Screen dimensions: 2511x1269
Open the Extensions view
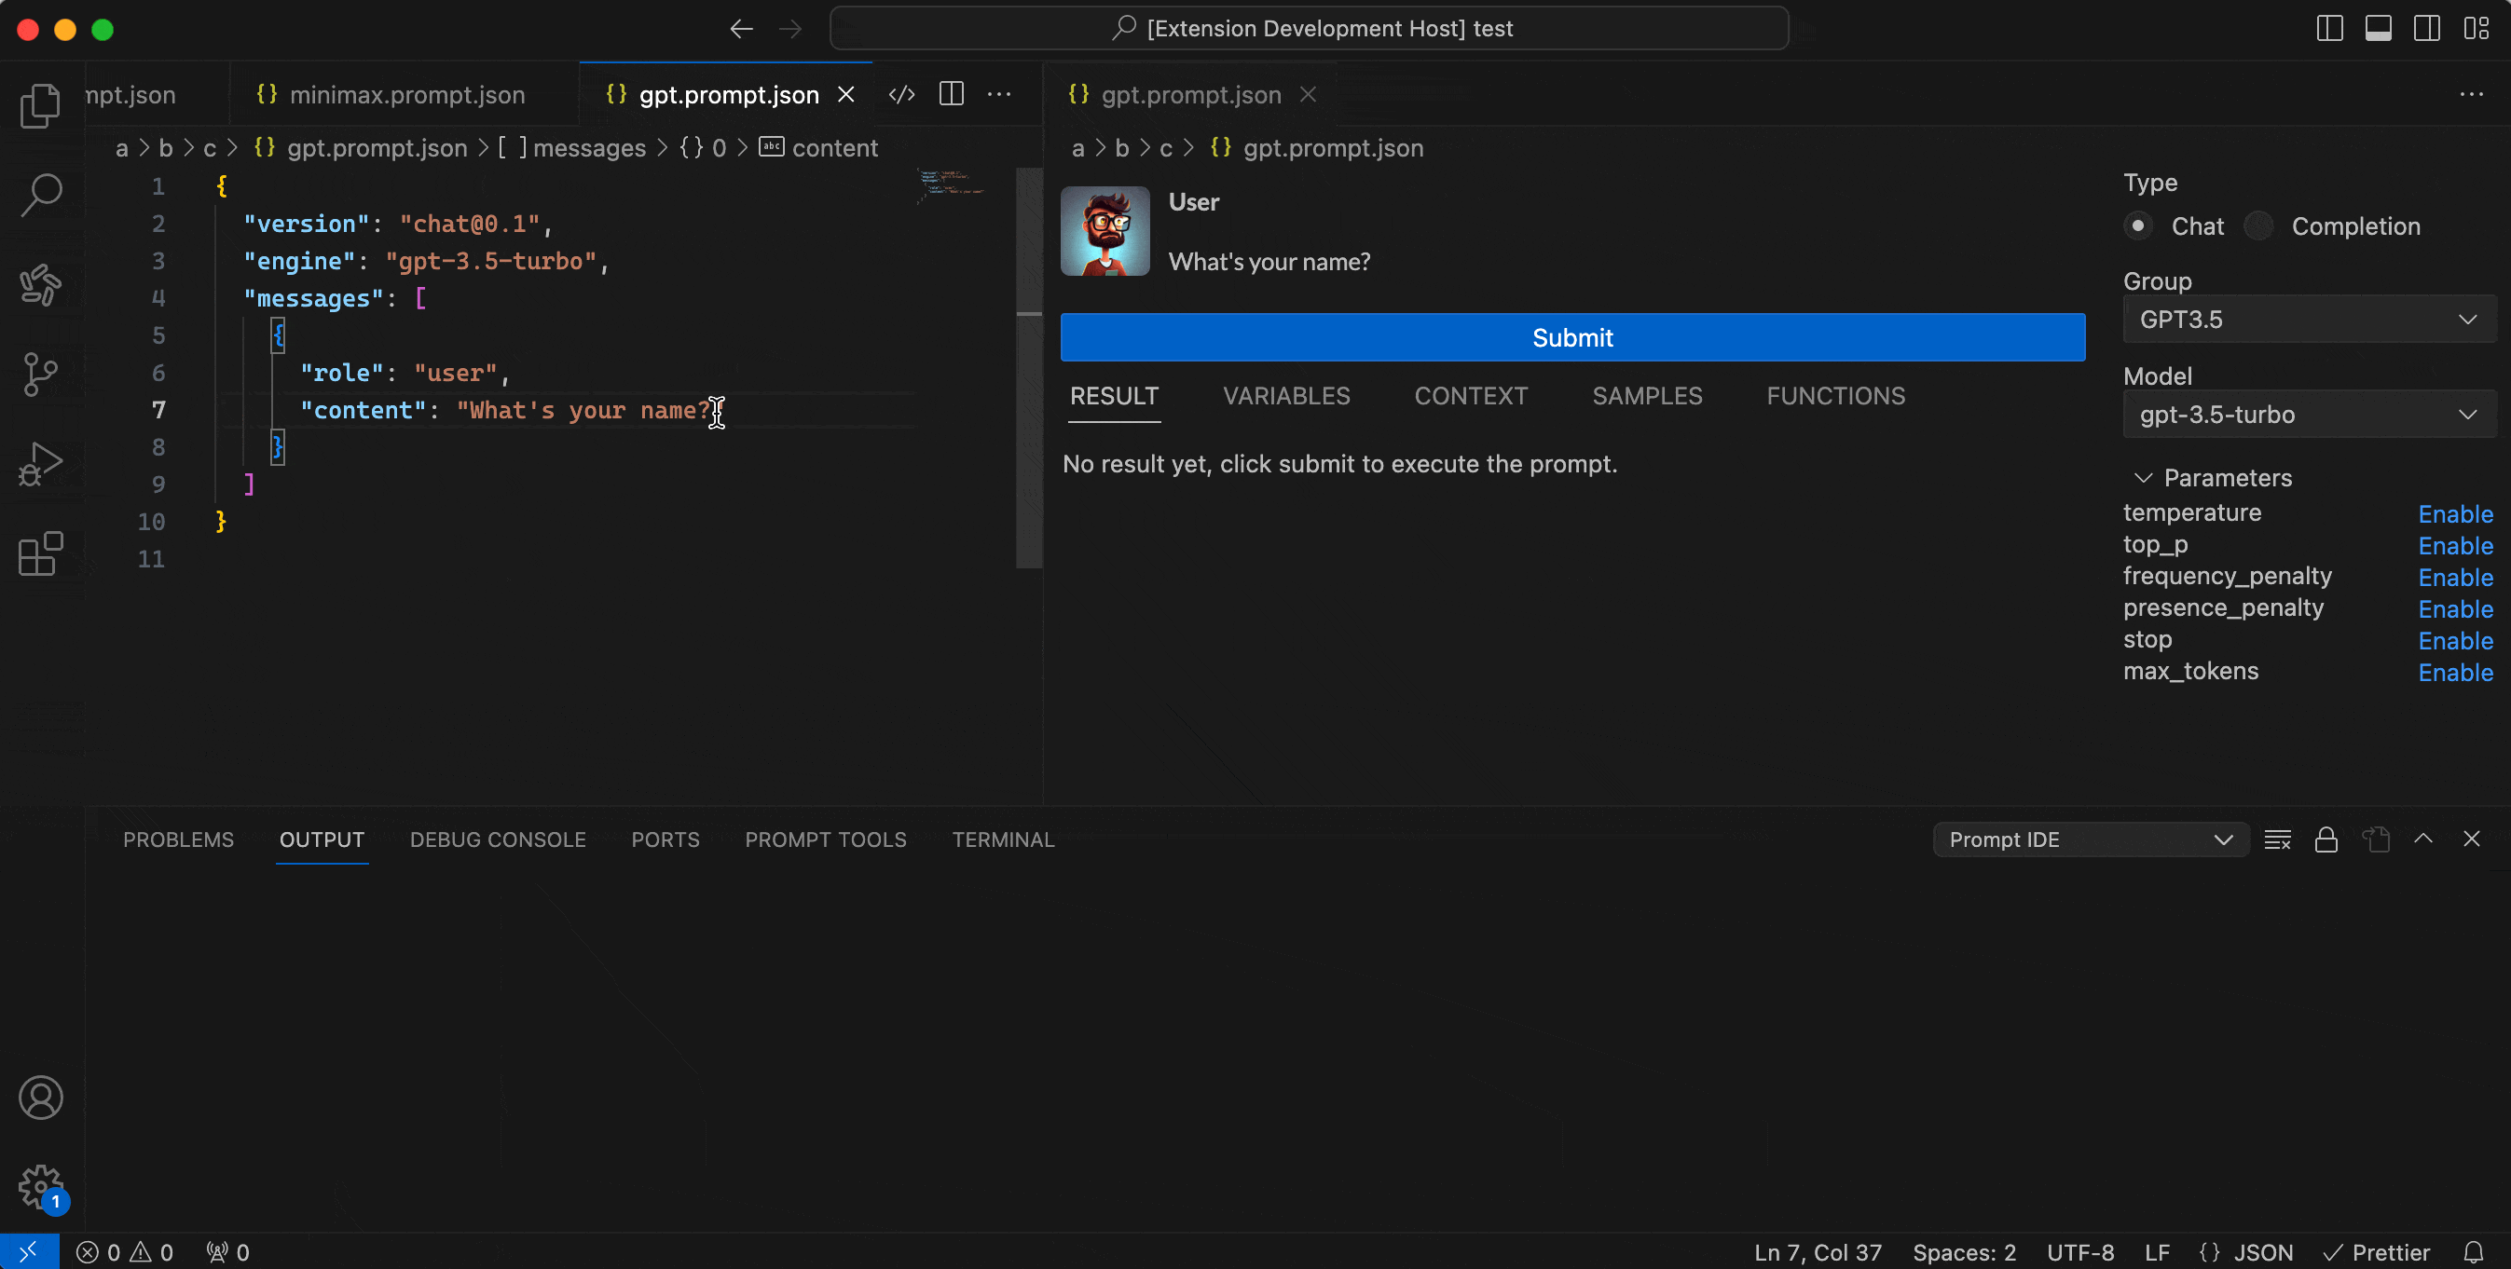tap(40, 553)
